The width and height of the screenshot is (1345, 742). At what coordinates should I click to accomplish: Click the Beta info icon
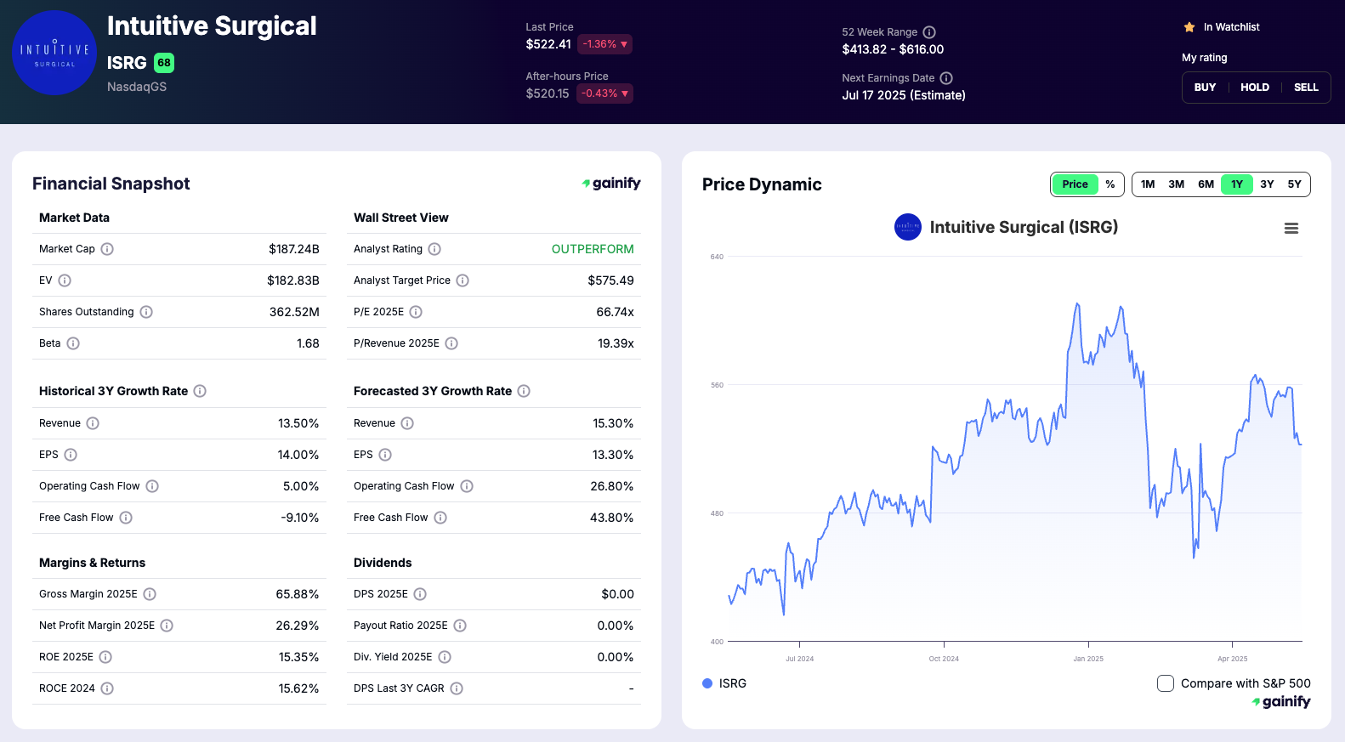(x=73, y=343)
